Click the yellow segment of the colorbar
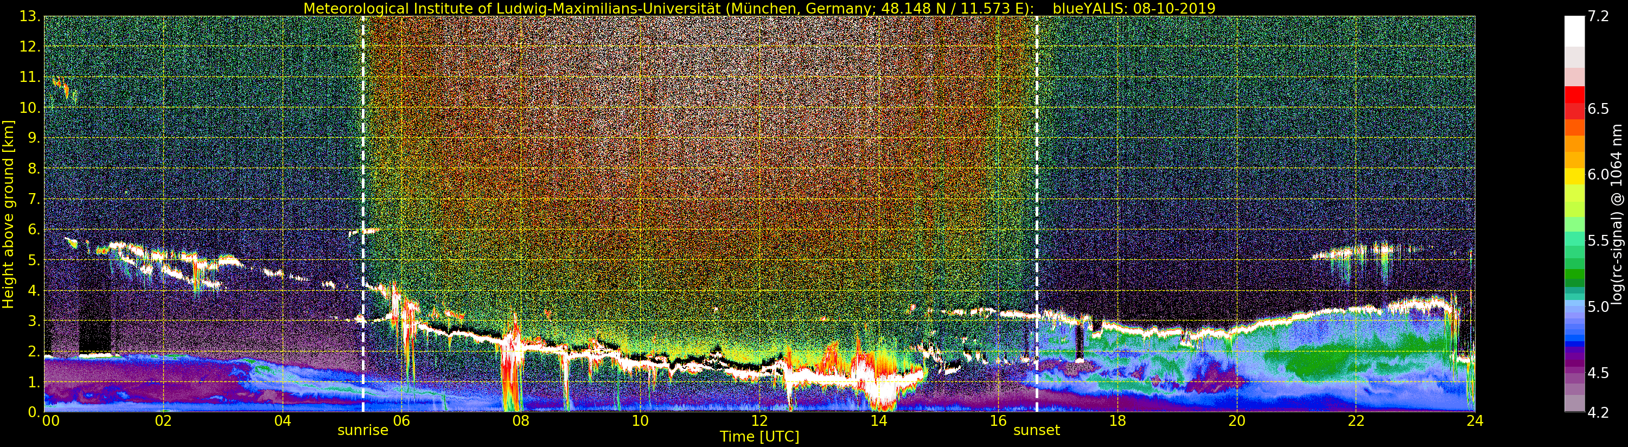Screen dimensions: 1628x447 [1574, 177]
